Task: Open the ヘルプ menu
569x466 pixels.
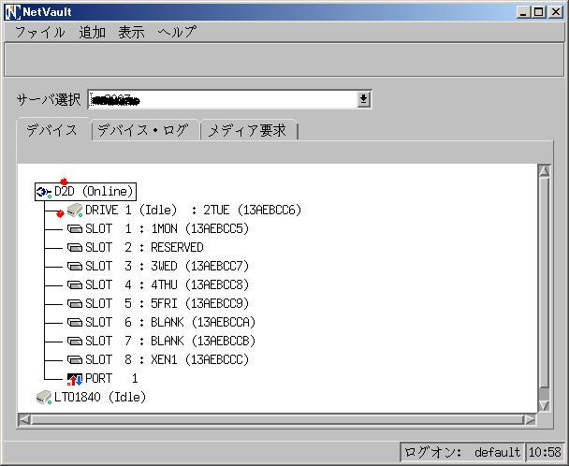Action: tap(177, 33)
